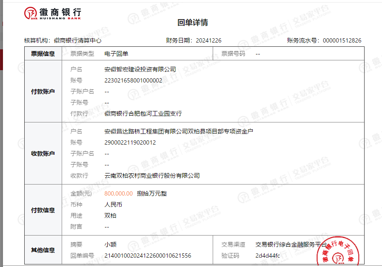The image size is (382, 267).
Task: Click the 票据信息 section header
Action: click(x=43, y=54)
